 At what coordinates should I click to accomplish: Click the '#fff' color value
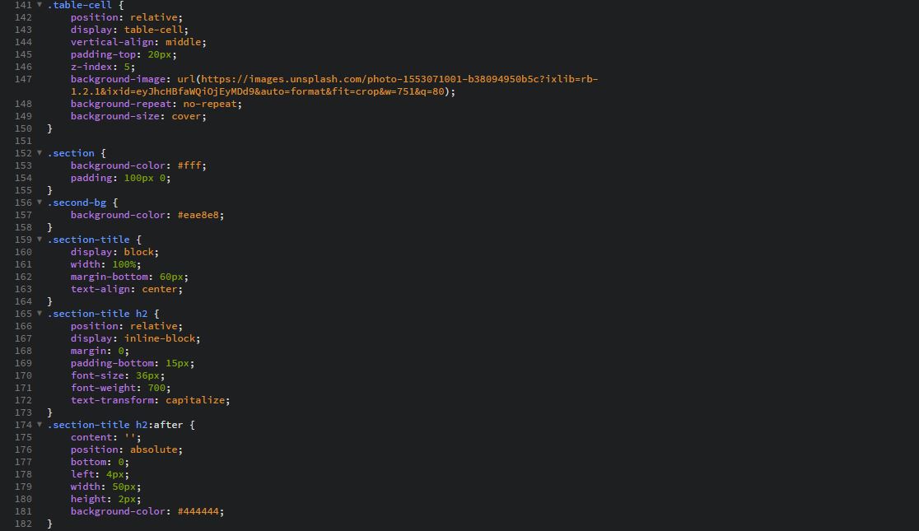[189, 165]
